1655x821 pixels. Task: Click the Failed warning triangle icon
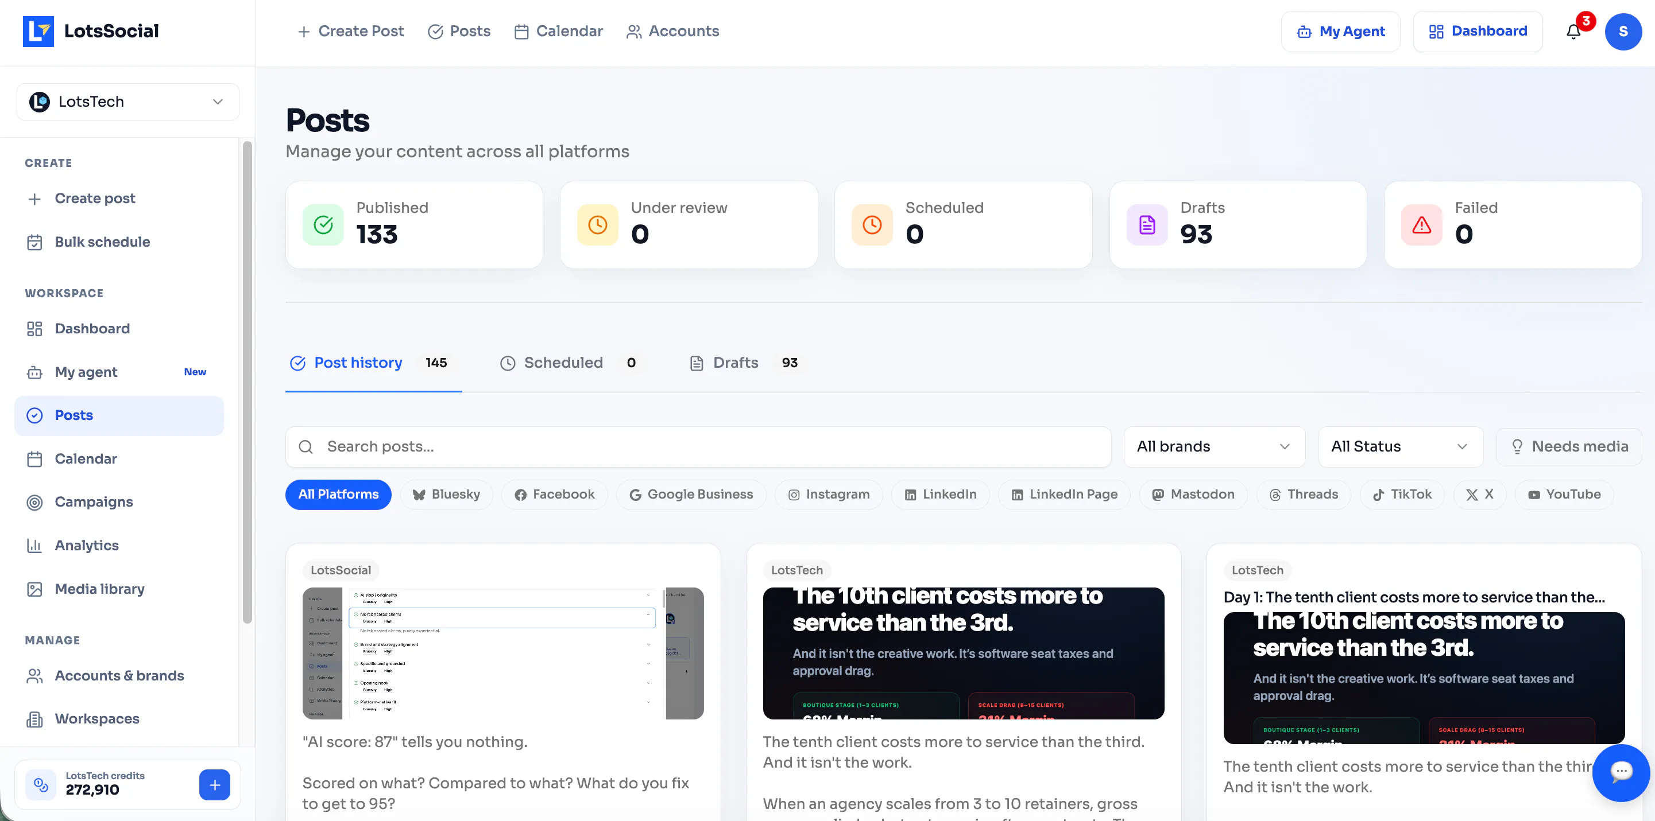pos(1421,225)
